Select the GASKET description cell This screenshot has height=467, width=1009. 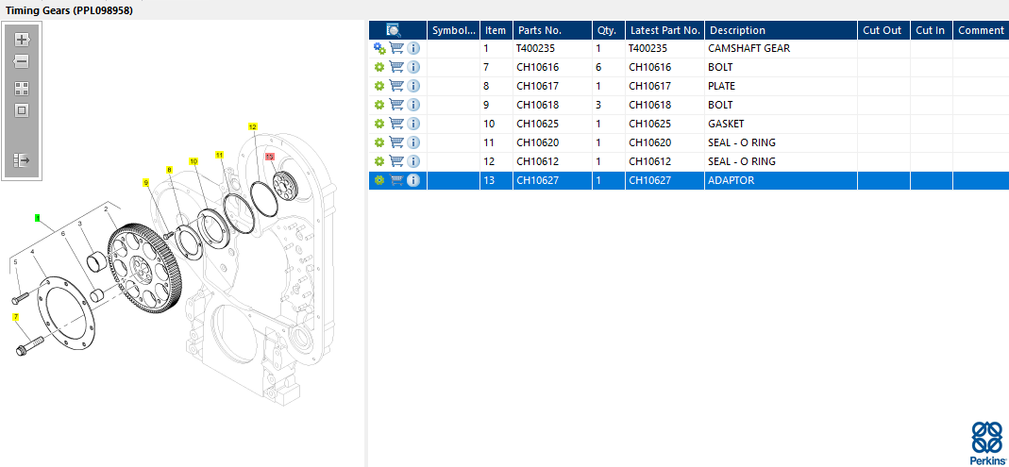782,124
